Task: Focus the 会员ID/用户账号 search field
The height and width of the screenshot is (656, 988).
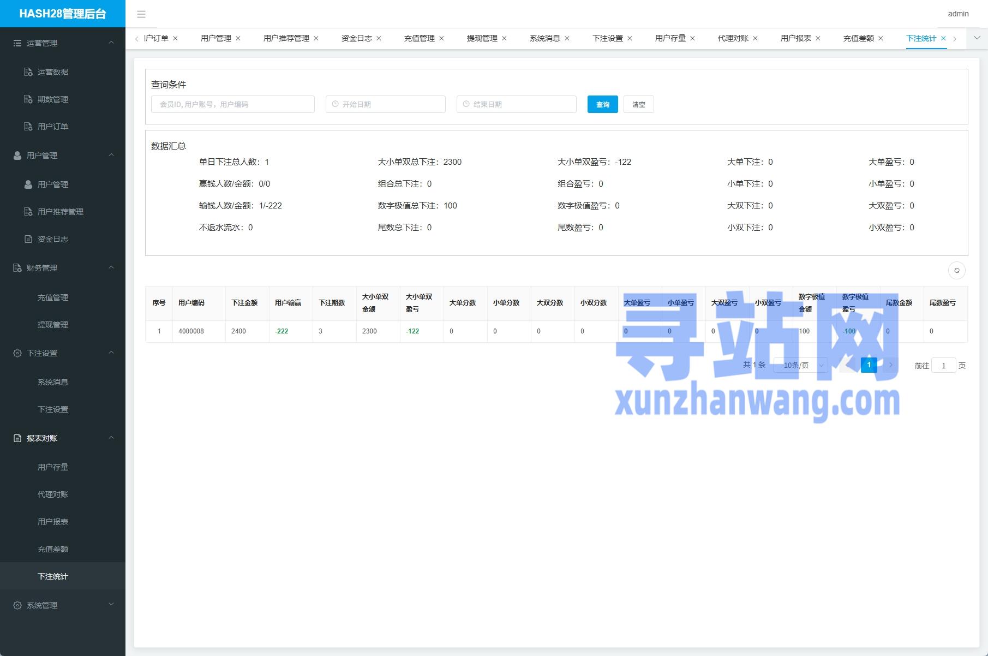Action: (233, 104)
